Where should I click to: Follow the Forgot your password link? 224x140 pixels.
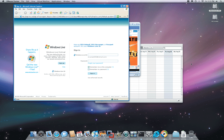tap(95, 63)
